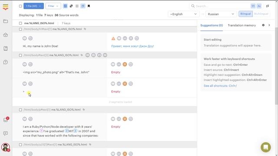The width and height of the screenshot is (278, 156).
Task: Click the swap arrows icon beside search
Action: pyautogui.click(x=268, y=6)
